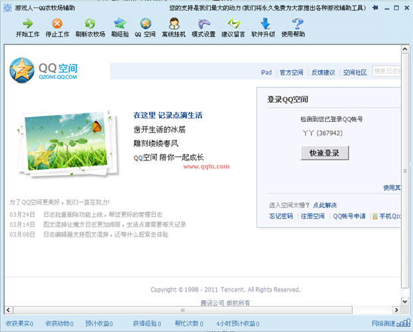The width and height of the screenshot is (413, 332).
Task: Open the 官方空间 navigation link
Action: (291, 72)
